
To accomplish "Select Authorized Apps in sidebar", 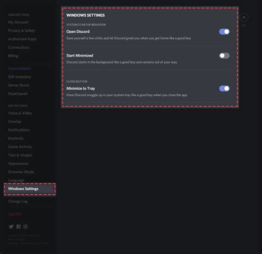I will 22,39.
